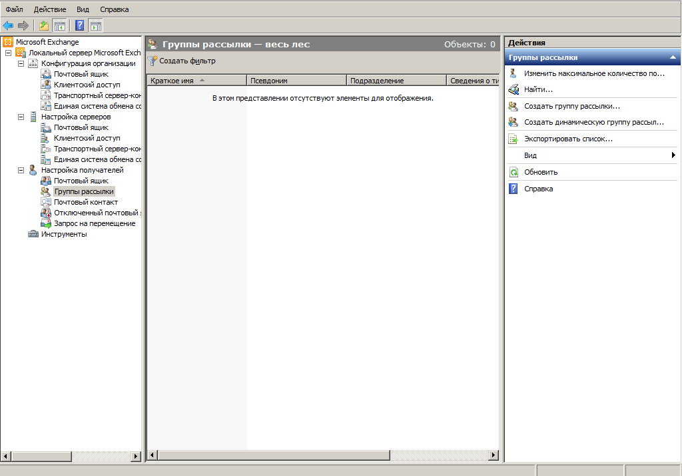The height and width of the screenshot is (476, 682).
Task: Click the blue Help toolbar icon
Action: click(80, 26)
